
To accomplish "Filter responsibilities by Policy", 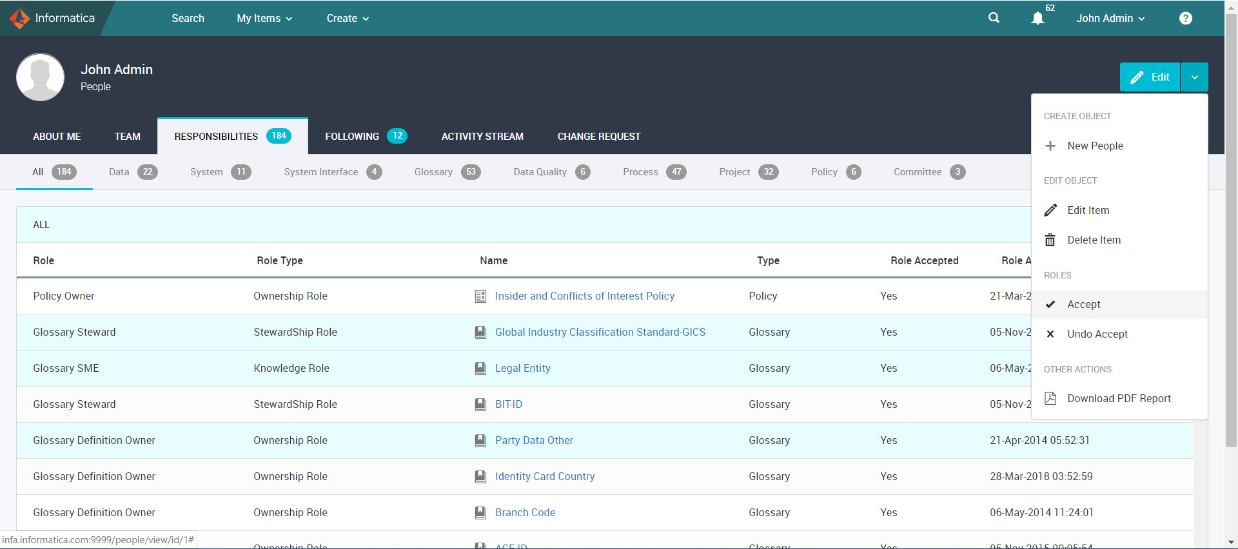I will [836, 172].
